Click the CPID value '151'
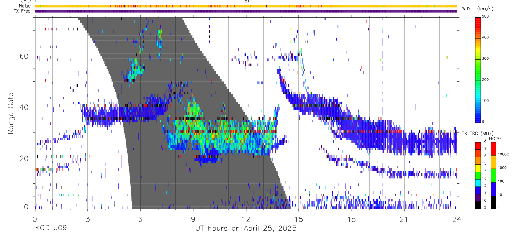This screenshot has width=514, height=237. tap(246, 1)
